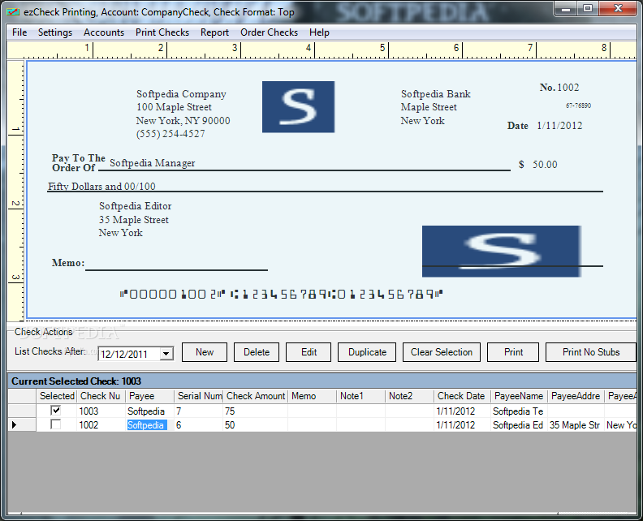Click the Softpedia Editor address block
The width and height of the screenshot is (643, 521).
[x=135, y=219]
